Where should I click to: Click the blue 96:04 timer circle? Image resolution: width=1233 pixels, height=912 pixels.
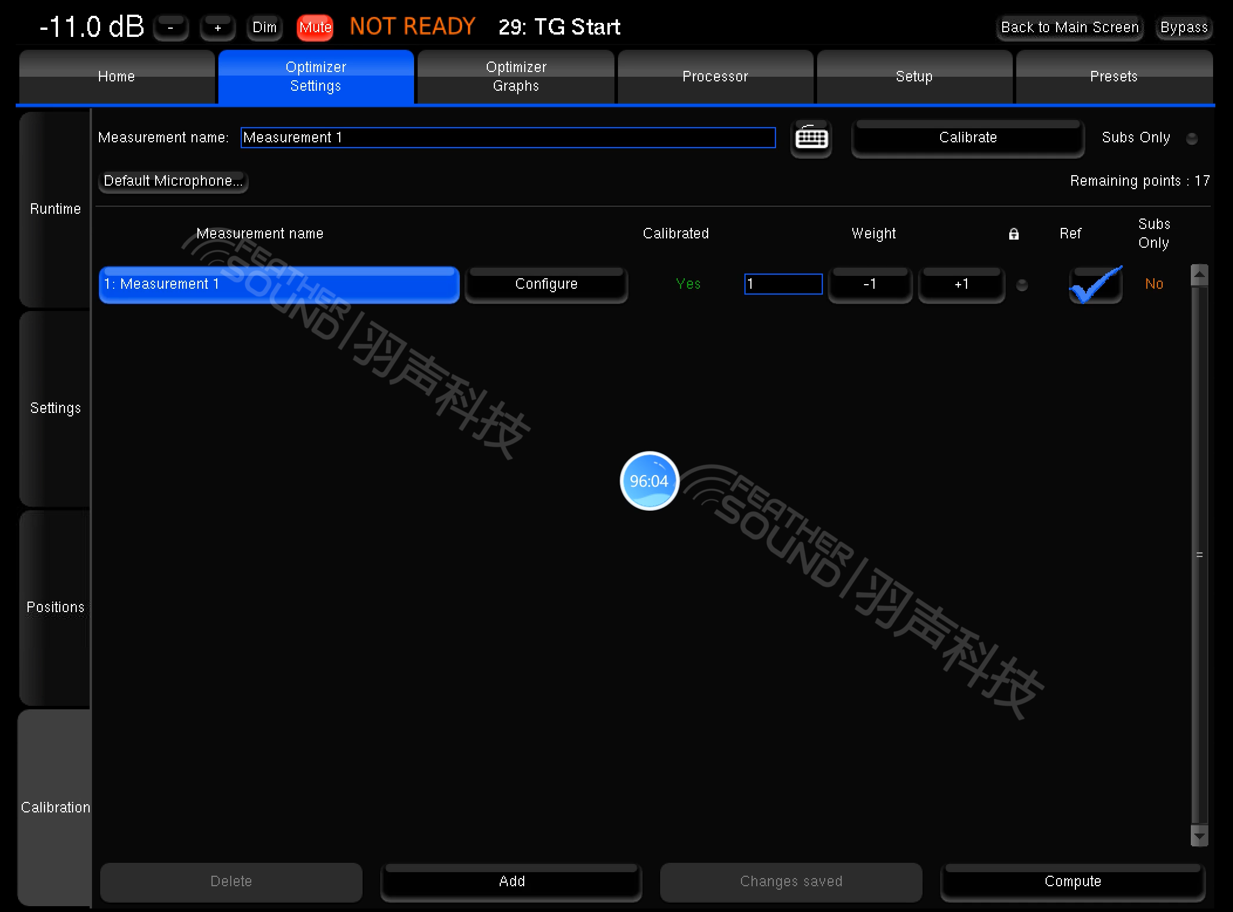pos(649,481)
